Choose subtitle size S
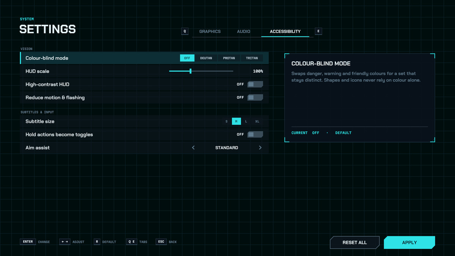Screen dimensions: 455x256 pos(227,121)
